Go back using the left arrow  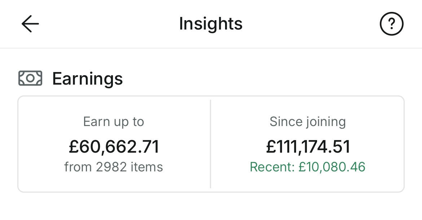tap(30, 24)
